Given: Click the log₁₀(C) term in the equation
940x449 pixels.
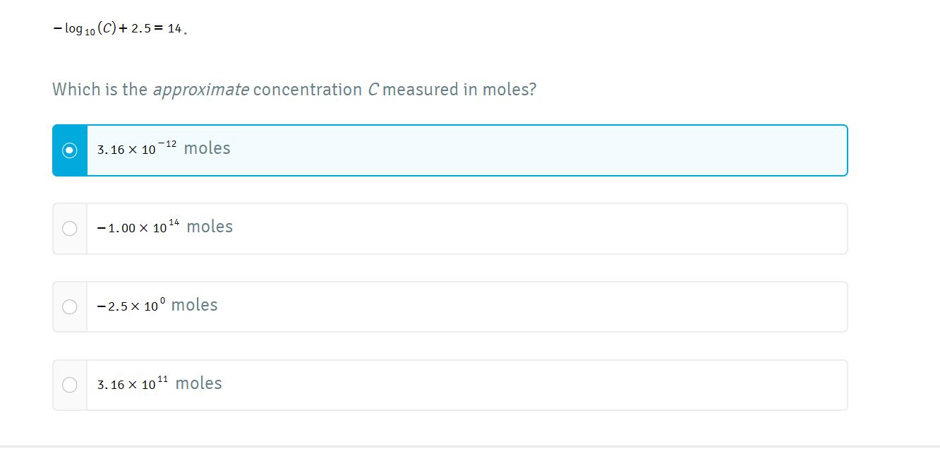Looking at the screenshot, I should point(90,29).
